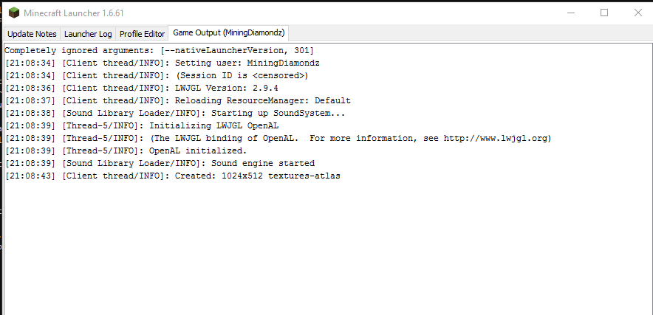Click the 'Completely ignored arguments' log line

(x=159, y=51)
